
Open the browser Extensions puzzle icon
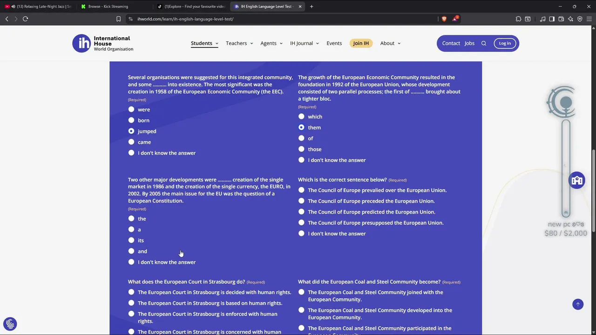coord(518,19)
